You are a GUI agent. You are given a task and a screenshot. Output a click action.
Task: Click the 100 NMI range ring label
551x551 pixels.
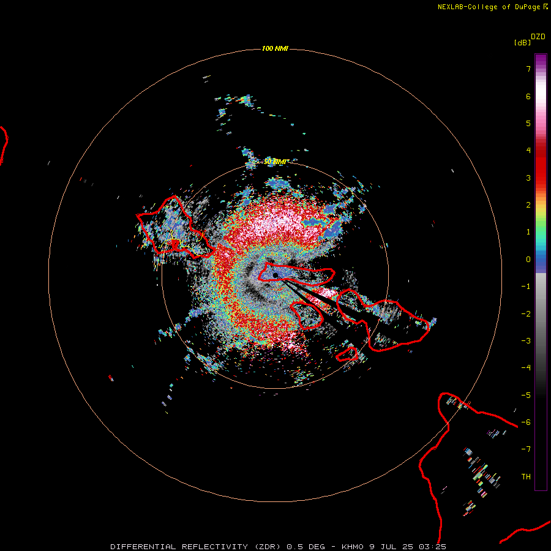click(x=275, y=48)
